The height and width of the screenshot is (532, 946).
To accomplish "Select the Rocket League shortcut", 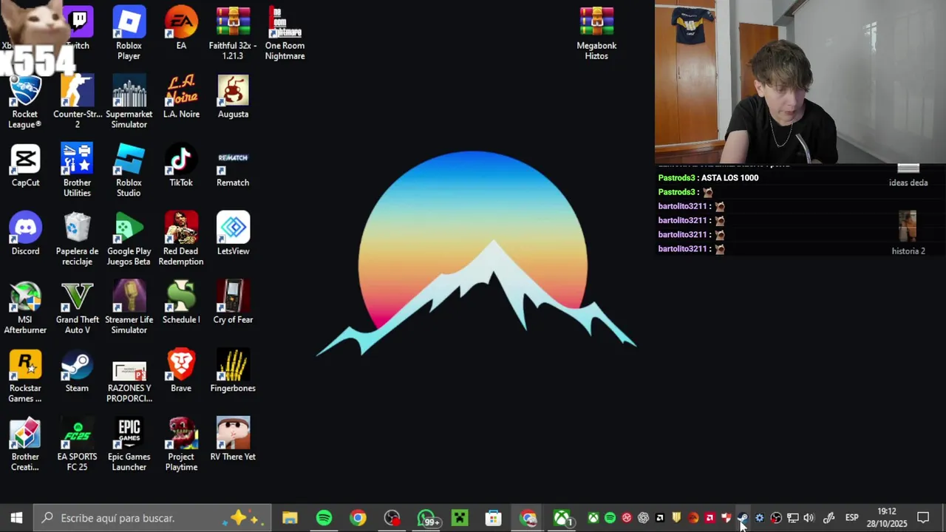I will pyautogui.click(x=25, y=102).
